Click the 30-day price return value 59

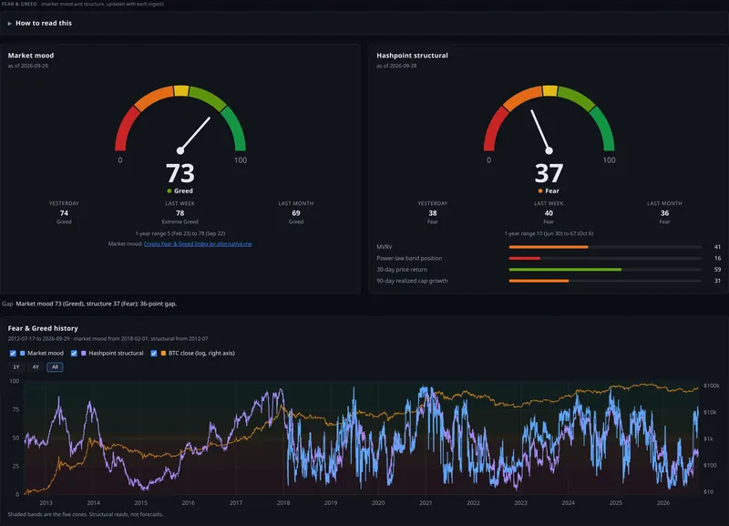coord(717,269)
